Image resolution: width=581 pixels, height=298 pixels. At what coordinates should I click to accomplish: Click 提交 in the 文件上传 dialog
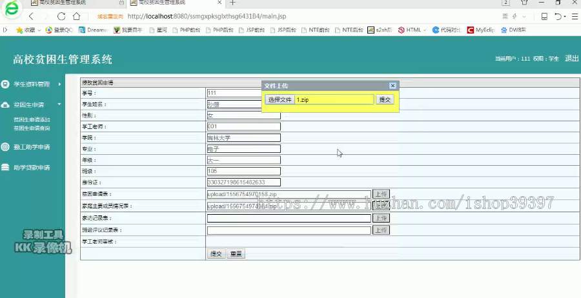pos(385,99)
